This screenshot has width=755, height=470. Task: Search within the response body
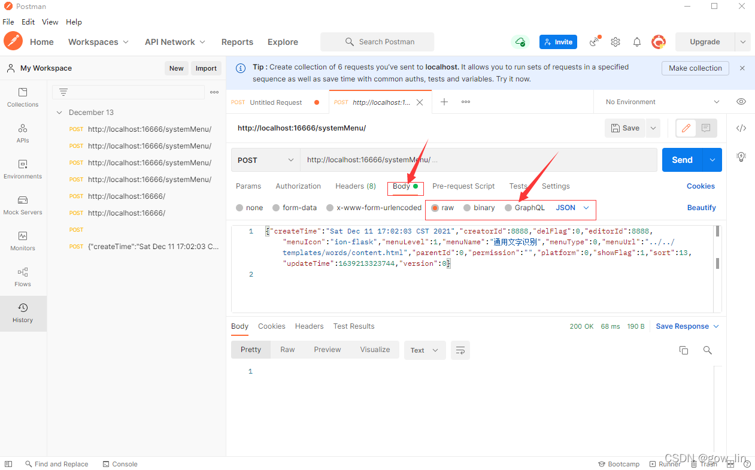point(708,350)
